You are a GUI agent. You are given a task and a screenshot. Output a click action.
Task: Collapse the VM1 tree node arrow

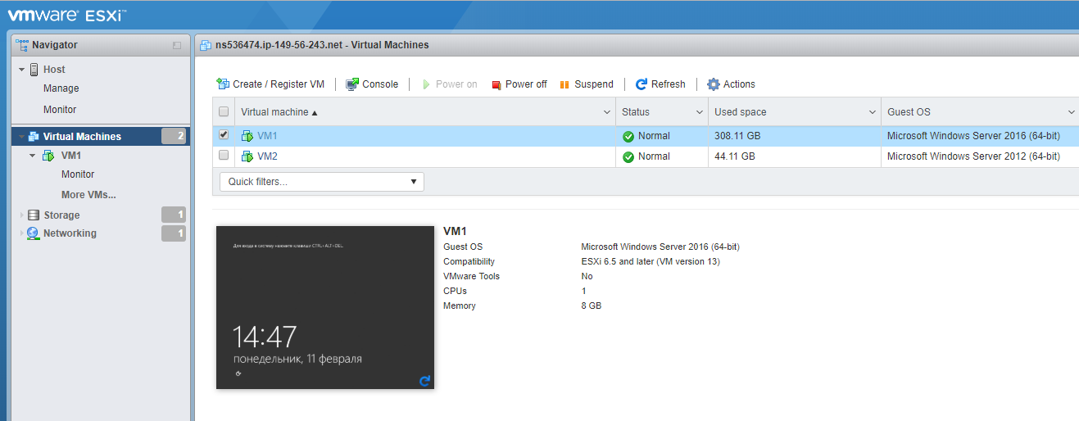pos(32,156)
